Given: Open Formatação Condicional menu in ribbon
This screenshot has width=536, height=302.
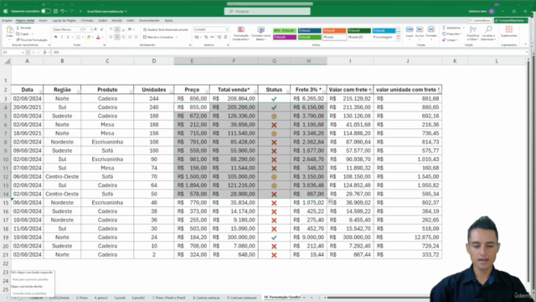Looking at the screenshot, I should (240, 34).
